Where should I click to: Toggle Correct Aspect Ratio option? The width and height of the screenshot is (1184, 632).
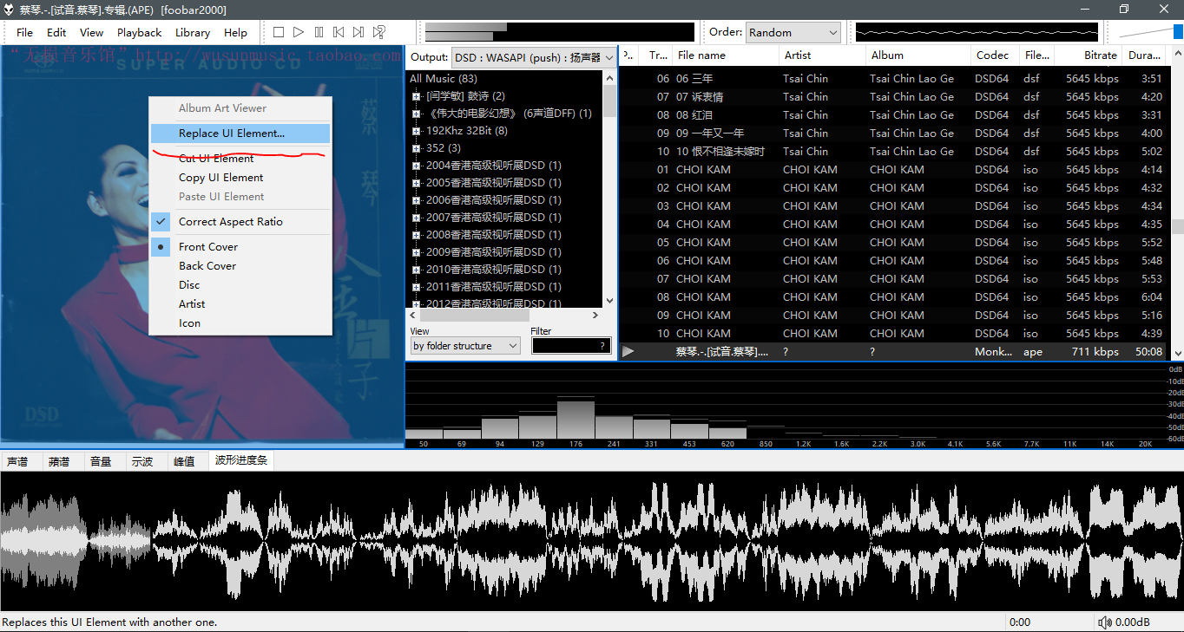[230, 222]
